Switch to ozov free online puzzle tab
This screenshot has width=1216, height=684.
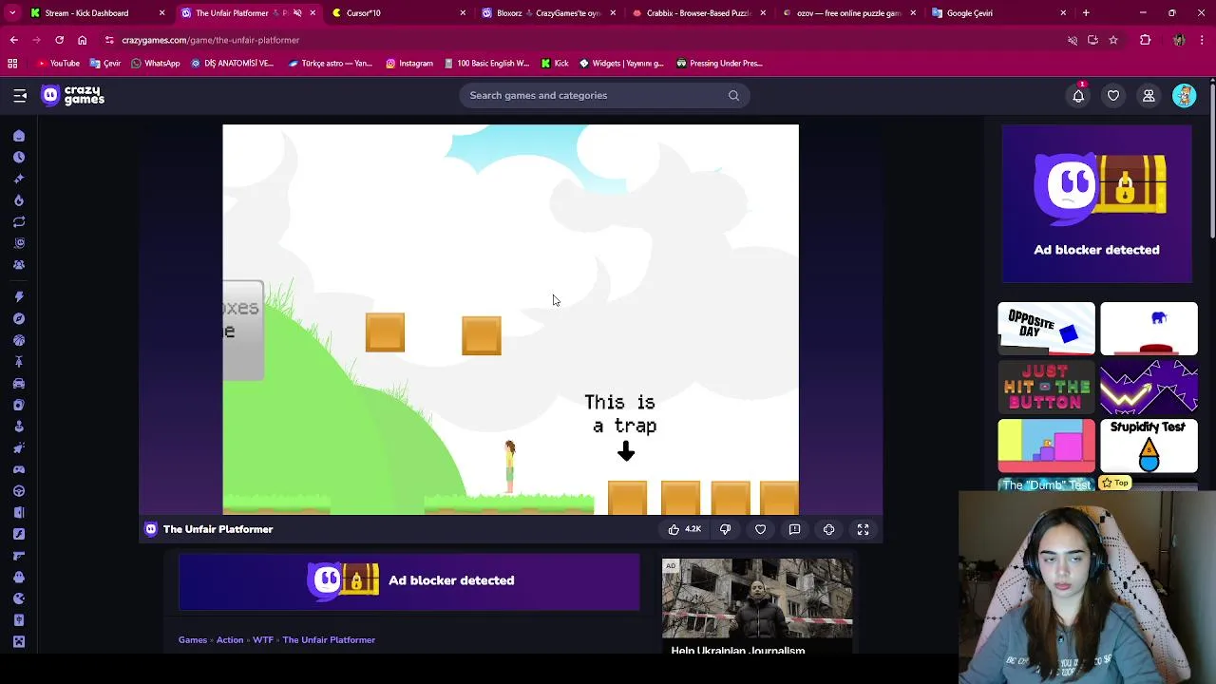coord(849,13)
